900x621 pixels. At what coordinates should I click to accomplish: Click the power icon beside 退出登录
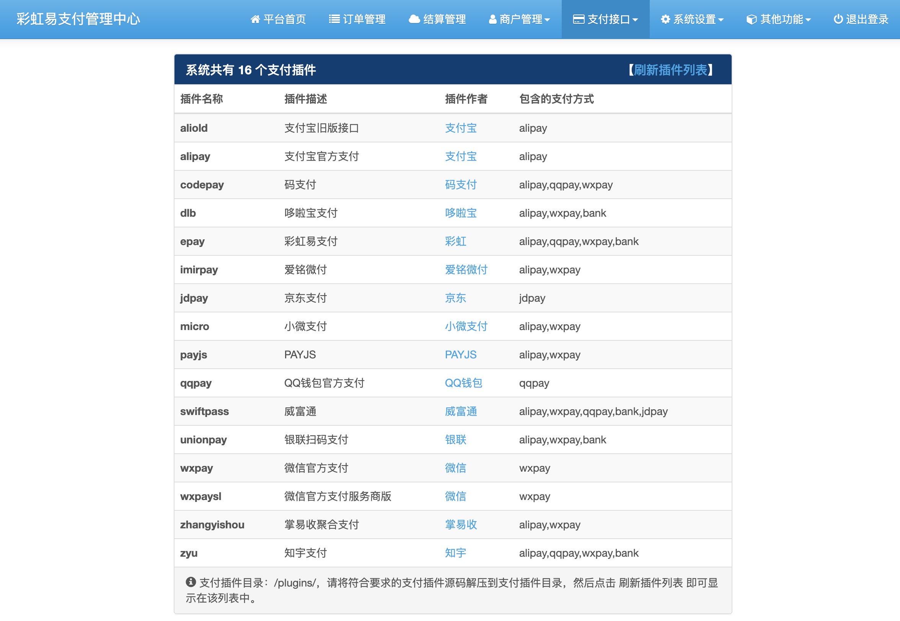point(838,19)
